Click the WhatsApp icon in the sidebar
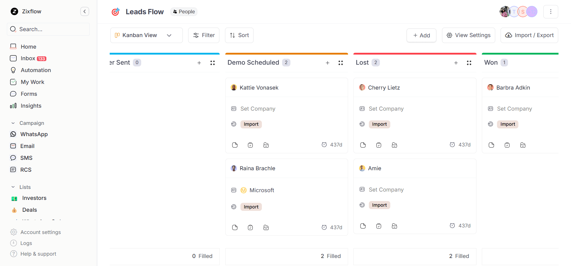 (13, 134)
